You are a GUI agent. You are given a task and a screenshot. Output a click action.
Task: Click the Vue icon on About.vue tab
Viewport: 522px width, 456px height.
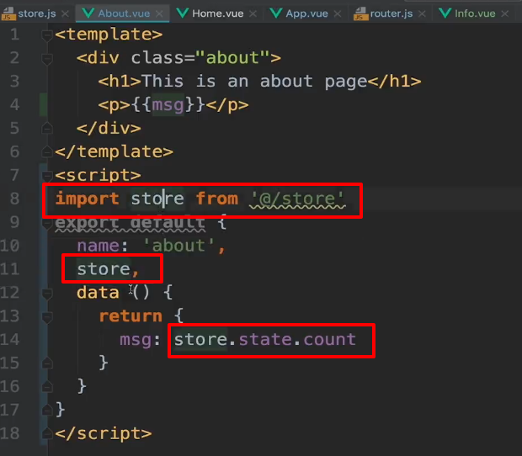click(88, 13)
